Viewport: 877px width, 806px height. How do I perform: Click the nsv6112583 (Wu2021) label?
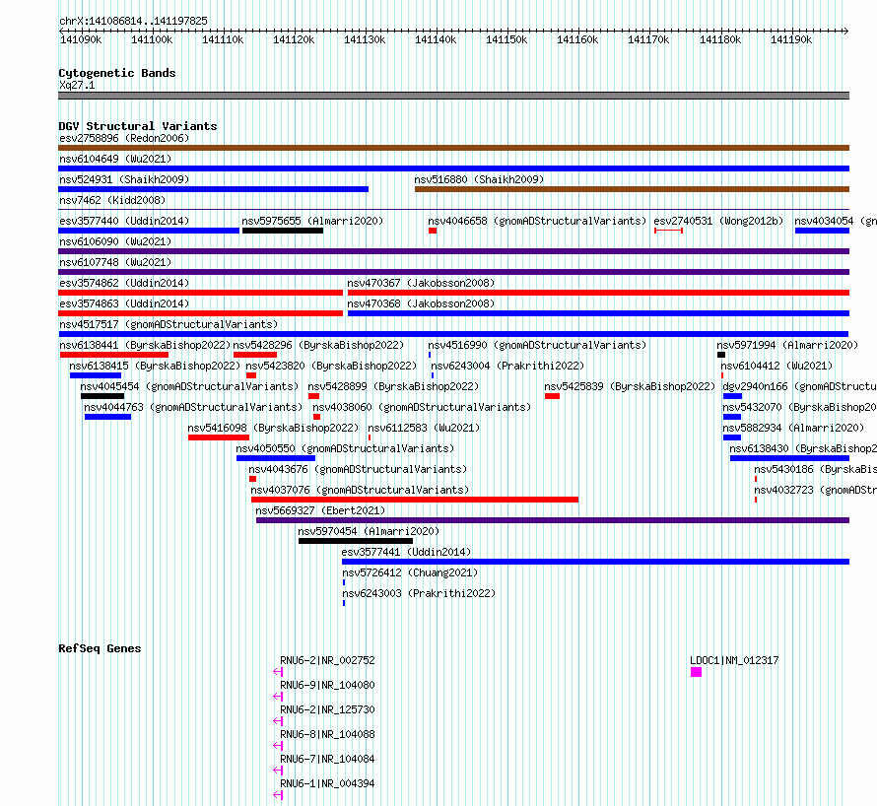point(424,428)
